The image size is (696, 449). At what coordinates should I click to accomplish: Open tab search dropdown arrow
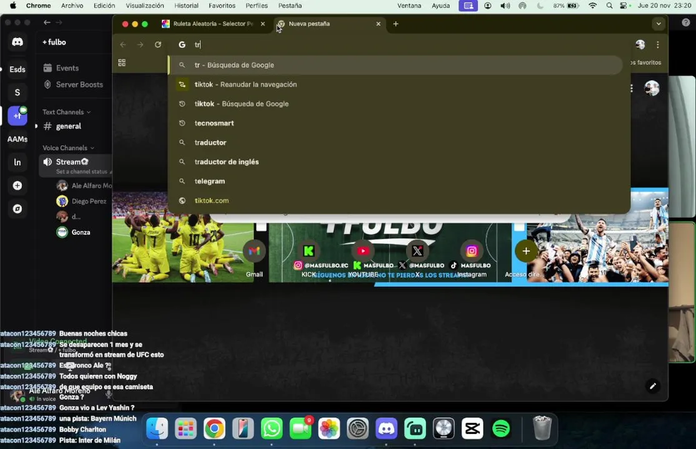pyautogui.click(x=659, y=24)
